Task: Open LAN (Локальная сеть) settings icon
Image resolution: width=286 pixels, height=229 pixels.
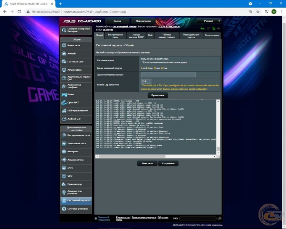Action: click(64, 144)
